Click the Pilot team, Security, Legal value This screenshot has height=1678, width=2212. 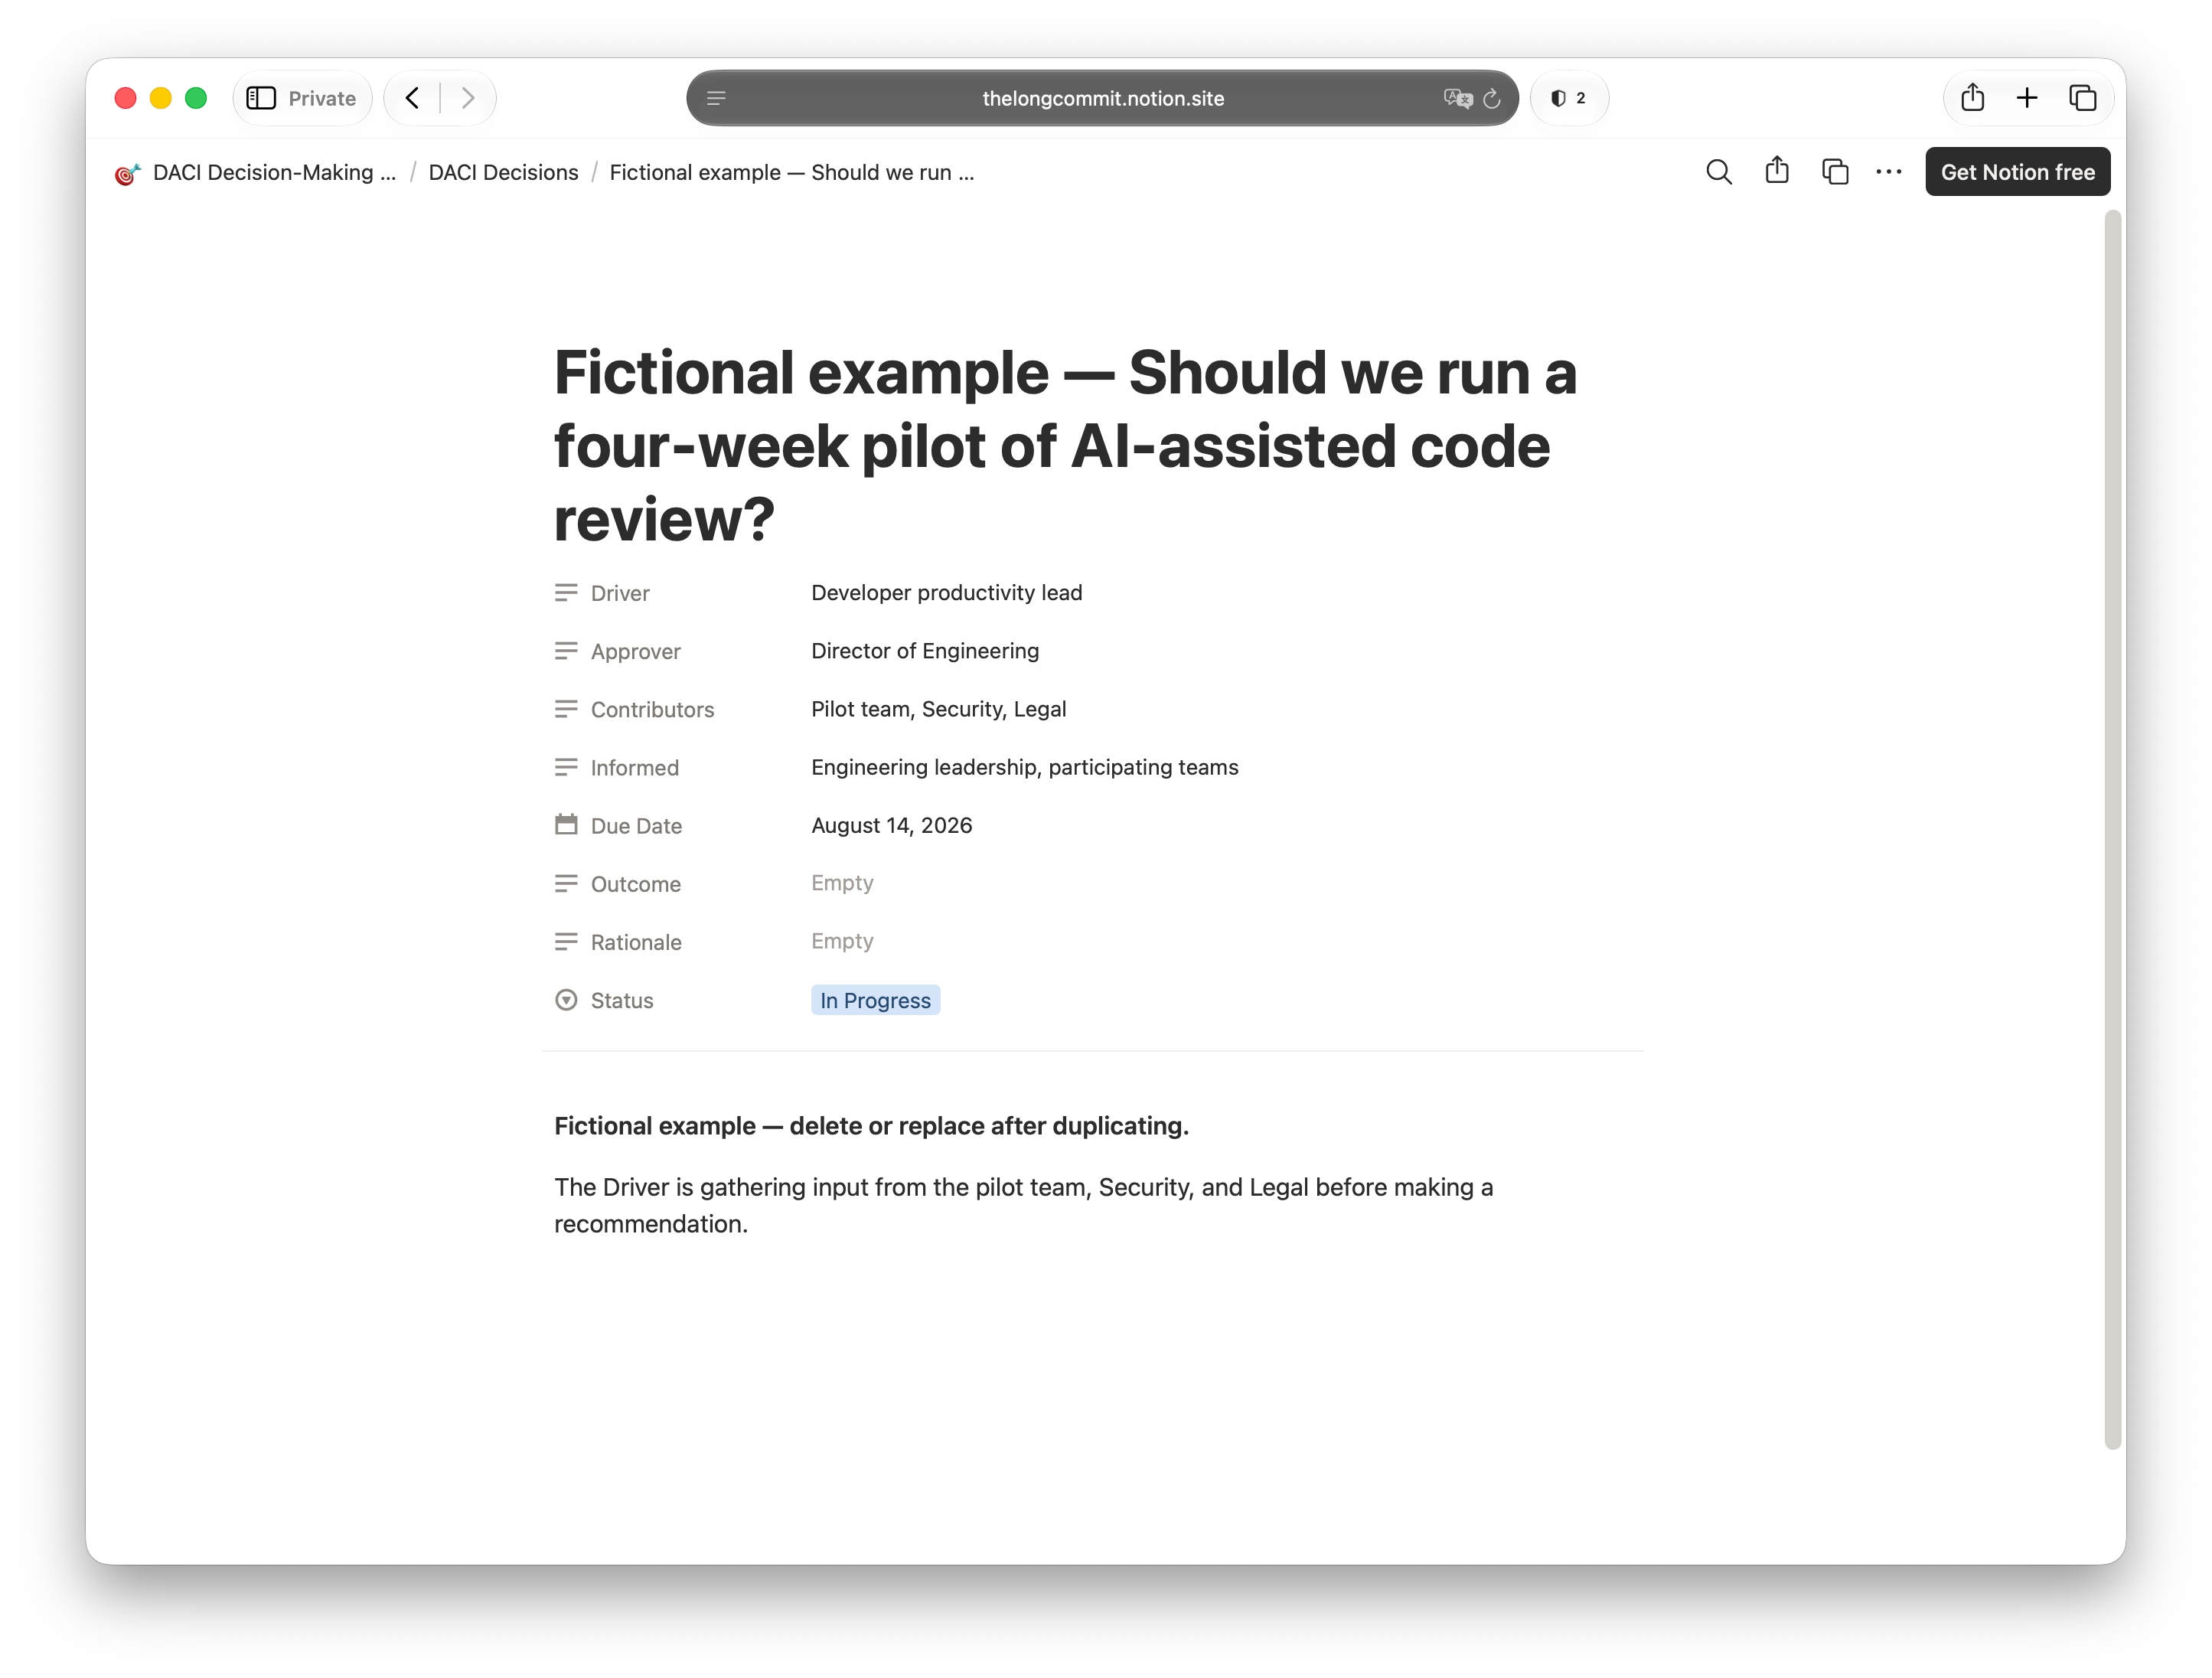click(x=938, y=709)
